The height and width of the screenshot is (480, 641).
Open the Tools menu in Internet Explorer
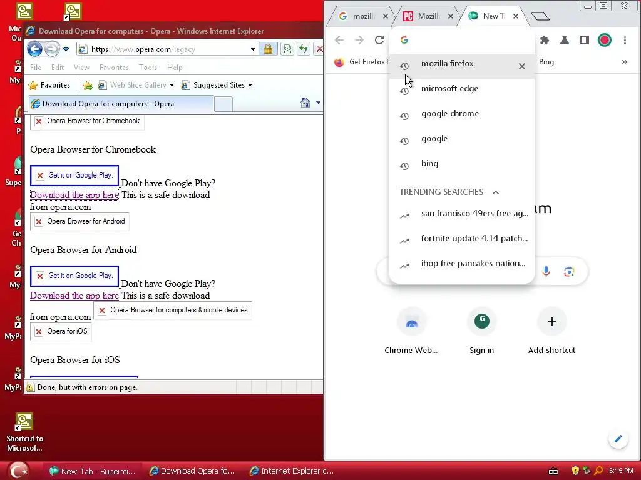pos(148,67)
